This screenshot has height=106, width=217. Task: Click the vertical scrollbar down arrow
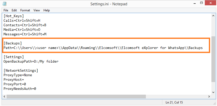[213, 92]
